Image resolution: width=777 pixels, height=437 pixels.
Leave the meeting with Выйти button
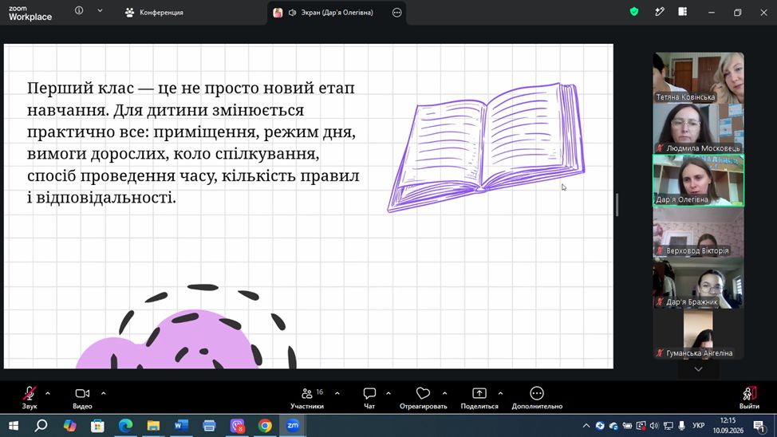pos(749,398)
